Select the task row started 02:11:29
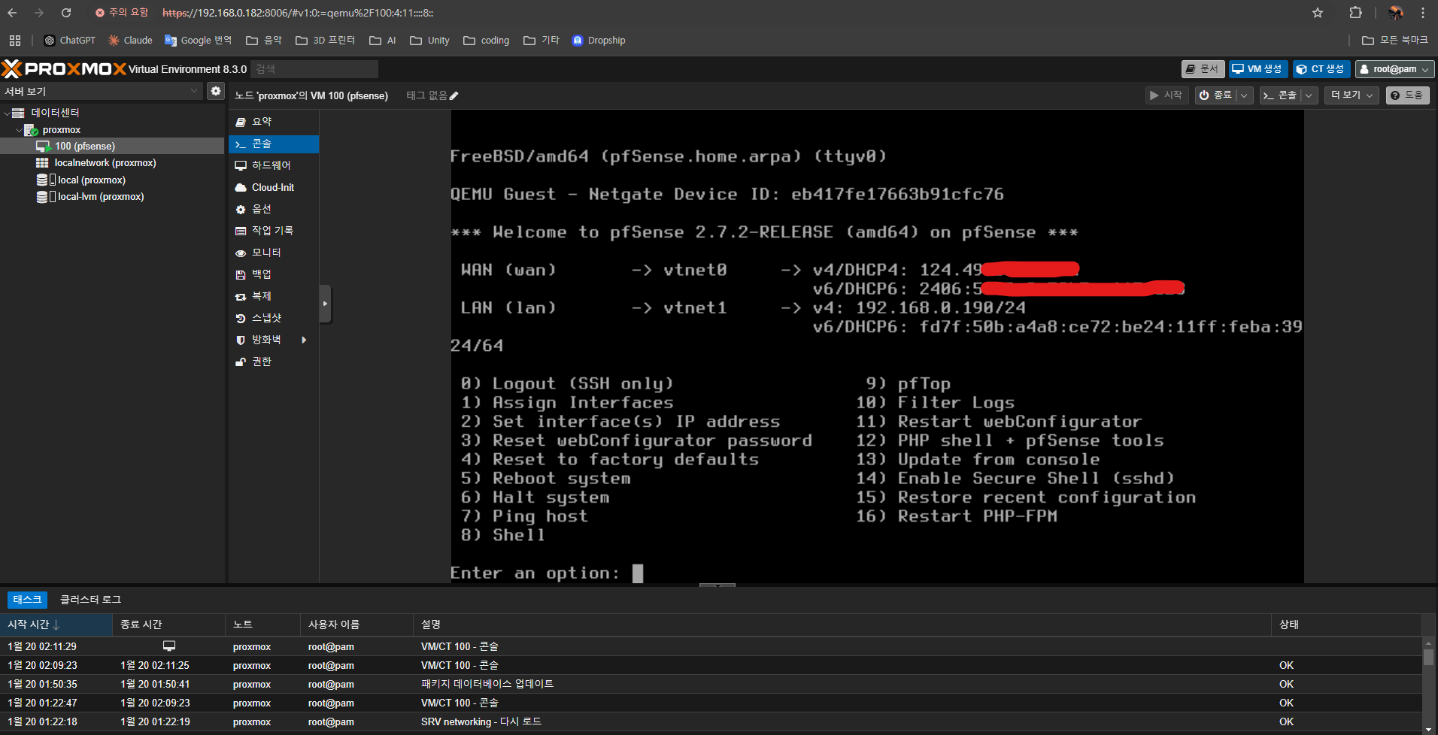This screenshot has height=735, width=1438. point(711,646)
